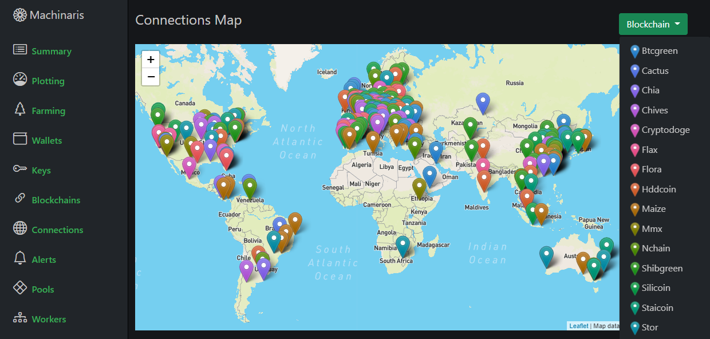Open the Leaflet attribution link
Screen dimensions: 710x339
pos(578,326)
